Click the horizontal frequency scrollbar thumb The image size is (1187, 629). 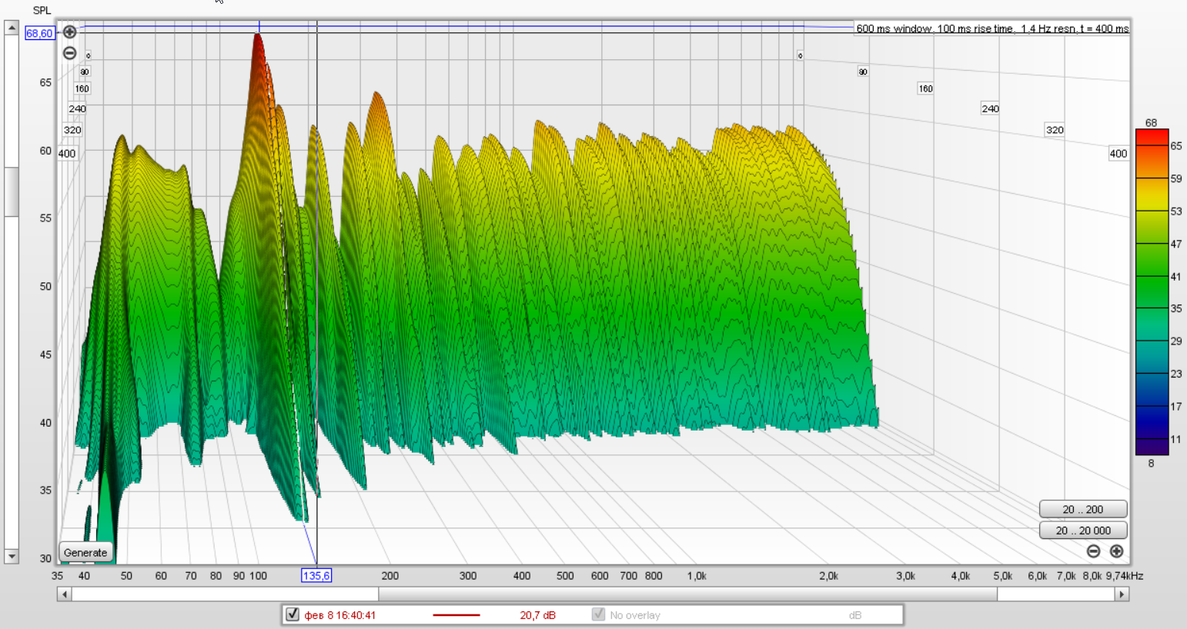(687, 594)
